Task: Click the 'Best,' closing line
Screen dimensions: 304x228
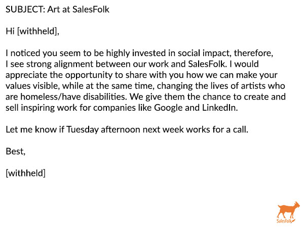Action: (16, 151)
